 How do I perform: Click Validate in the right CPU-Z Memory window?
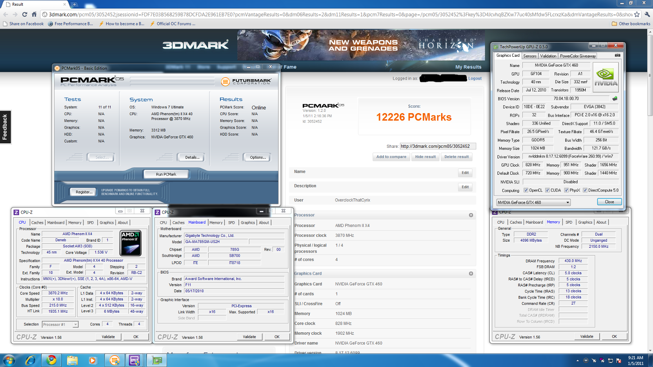(x=586, y=336)
